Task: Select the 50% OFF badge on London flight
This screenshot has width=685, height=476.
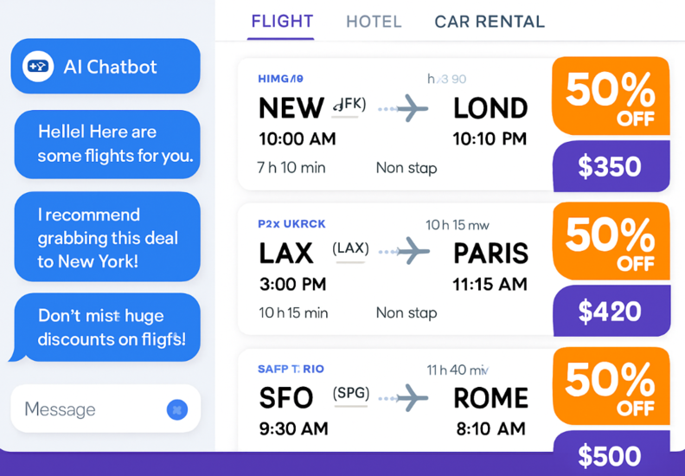Action: (x=611, y=96)
